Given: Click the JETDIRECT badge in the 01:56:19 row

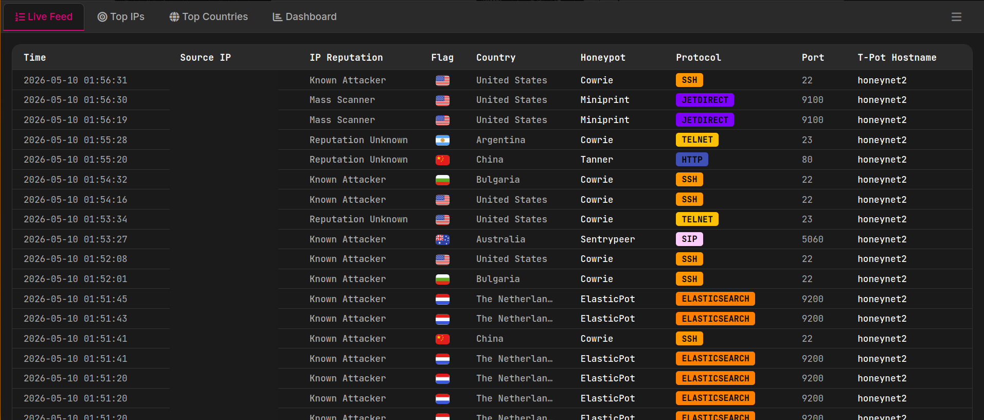Looking at the screenshot, I should [x=705, y=120].
